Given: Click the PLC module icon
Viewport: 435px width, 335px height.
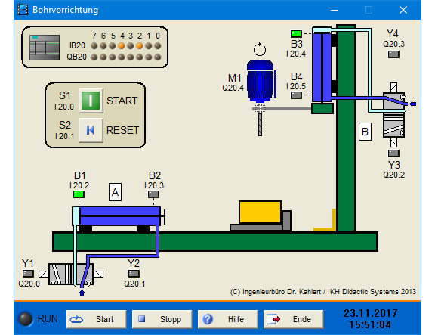Looking at the screenshot, I should point(45,48).
